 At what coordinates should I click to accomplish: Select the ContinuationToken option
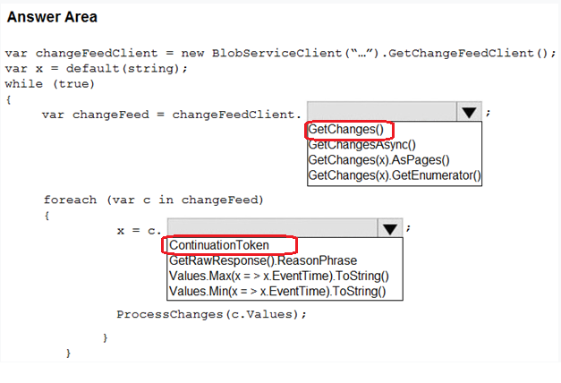219,245
